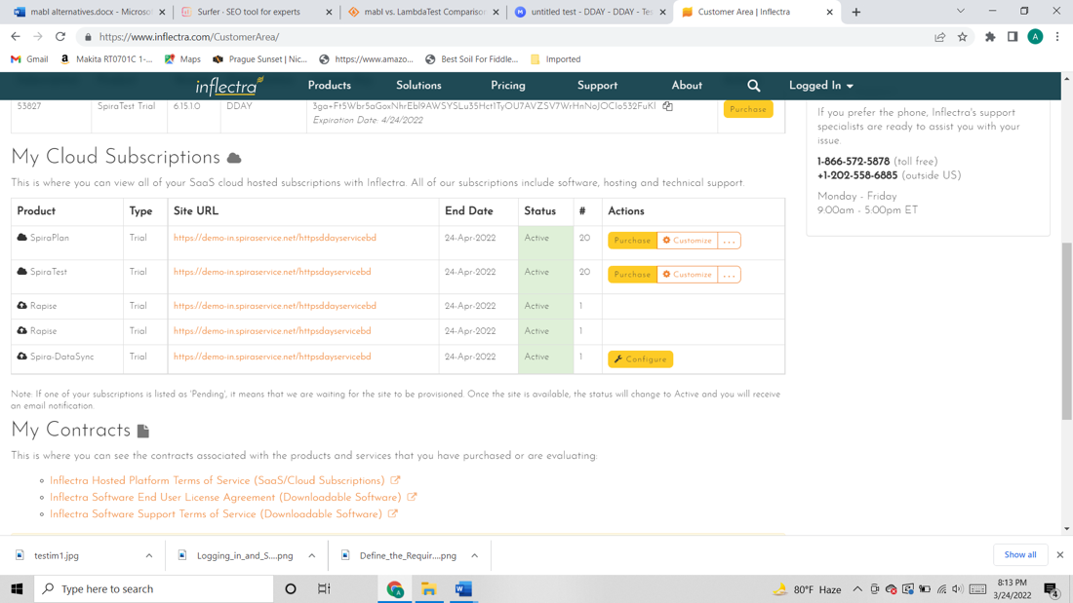Open the Spira-DataSync site URL link

tap(272, 357)
